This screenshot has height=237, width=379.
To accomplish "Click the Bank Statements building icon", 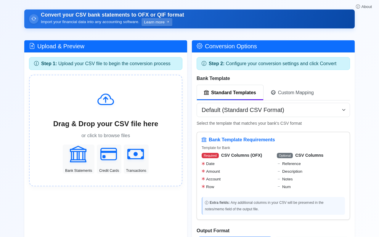I will click(78, 154).
